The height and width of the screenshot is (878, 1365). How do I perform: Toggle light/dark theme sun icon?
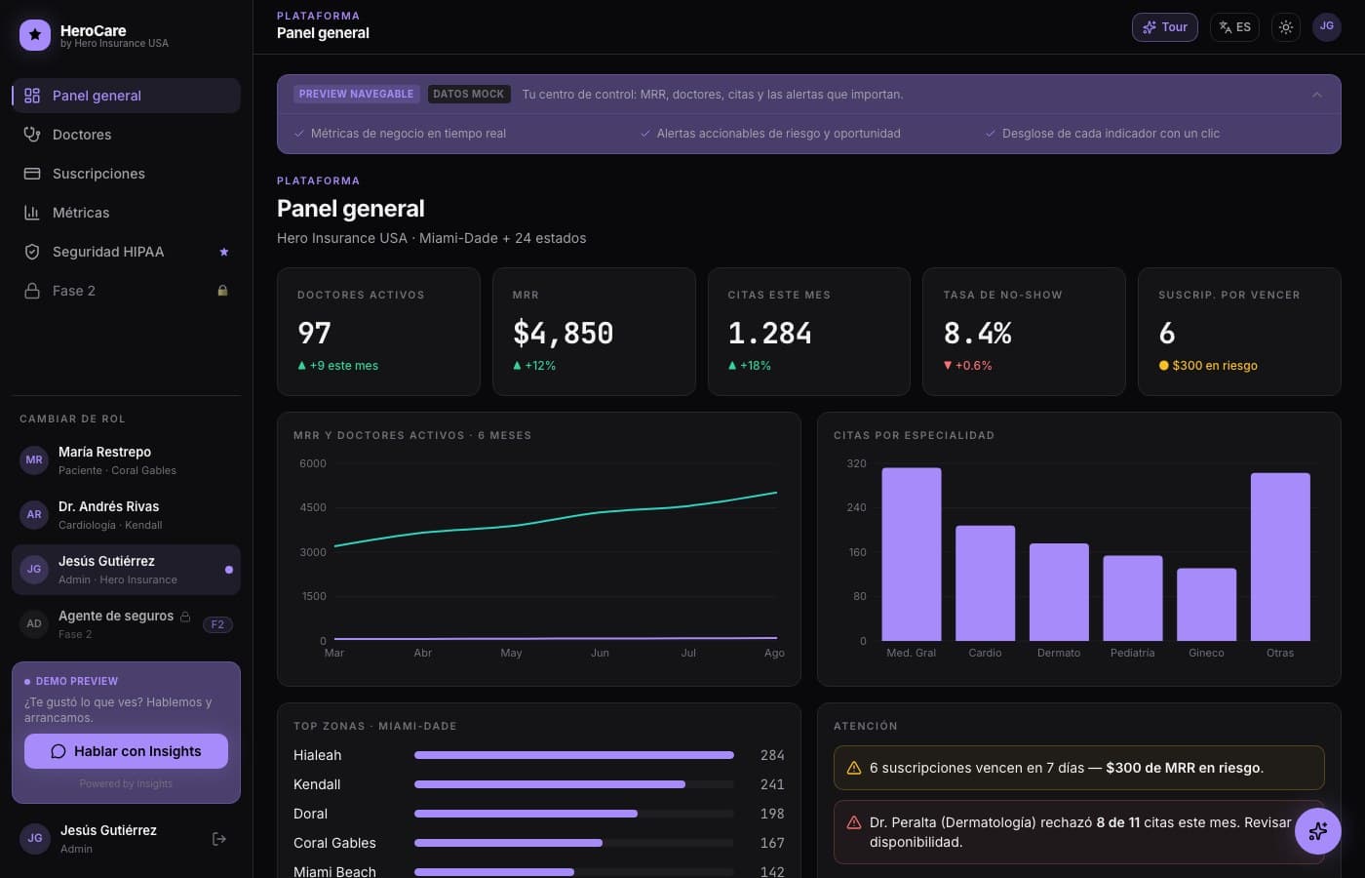pos(1286,27)
